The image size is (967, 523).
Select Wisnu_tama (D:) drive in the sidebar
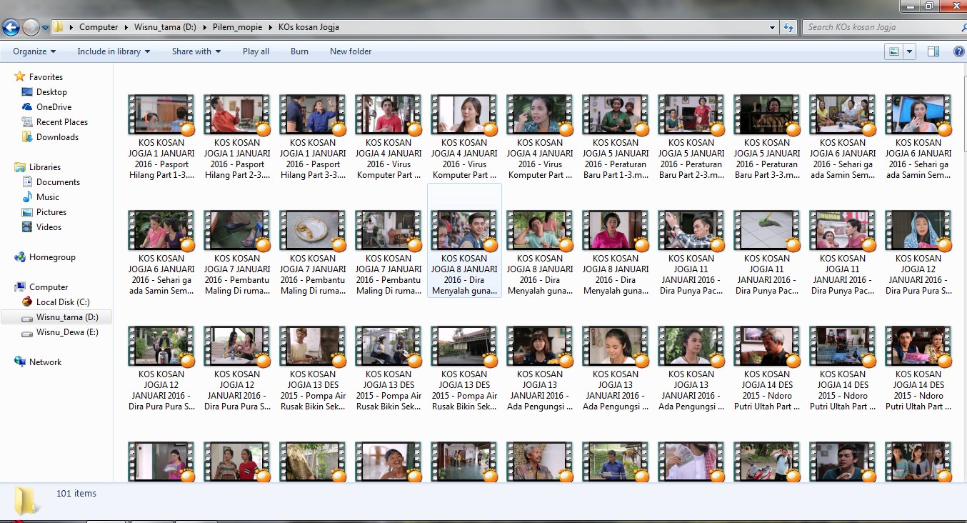pyautogui.click(x=56, y=317)
